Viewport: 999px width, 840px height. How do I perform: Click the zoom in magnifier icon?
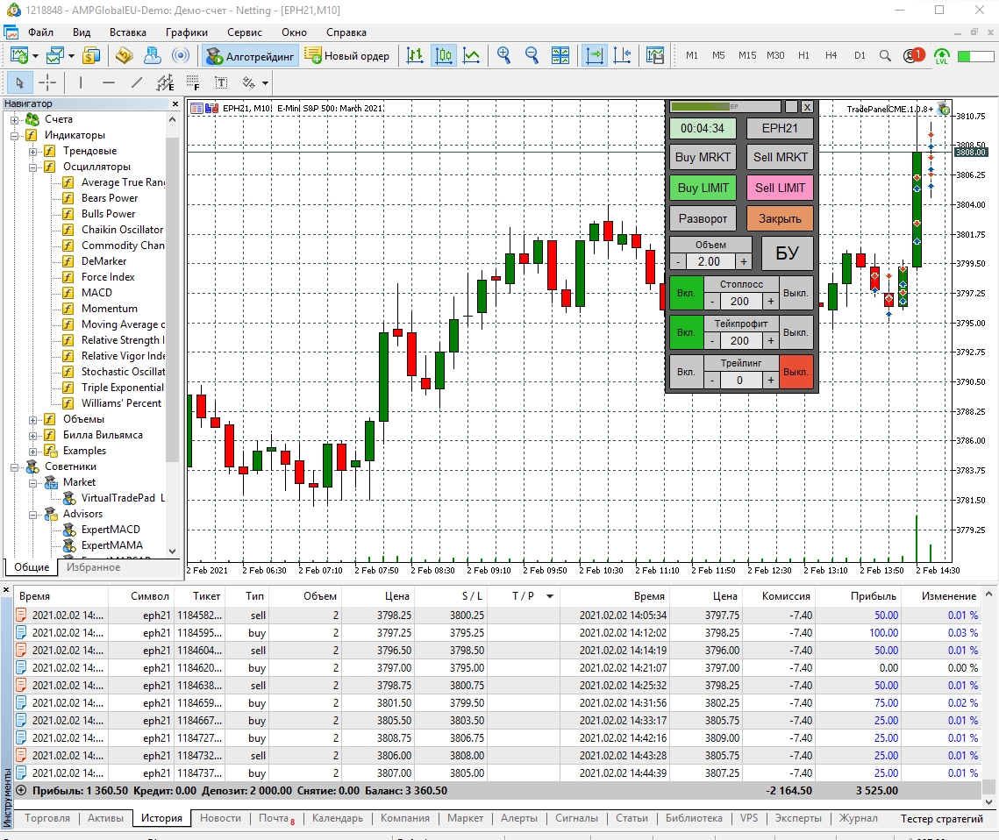(x=504, y=56)
